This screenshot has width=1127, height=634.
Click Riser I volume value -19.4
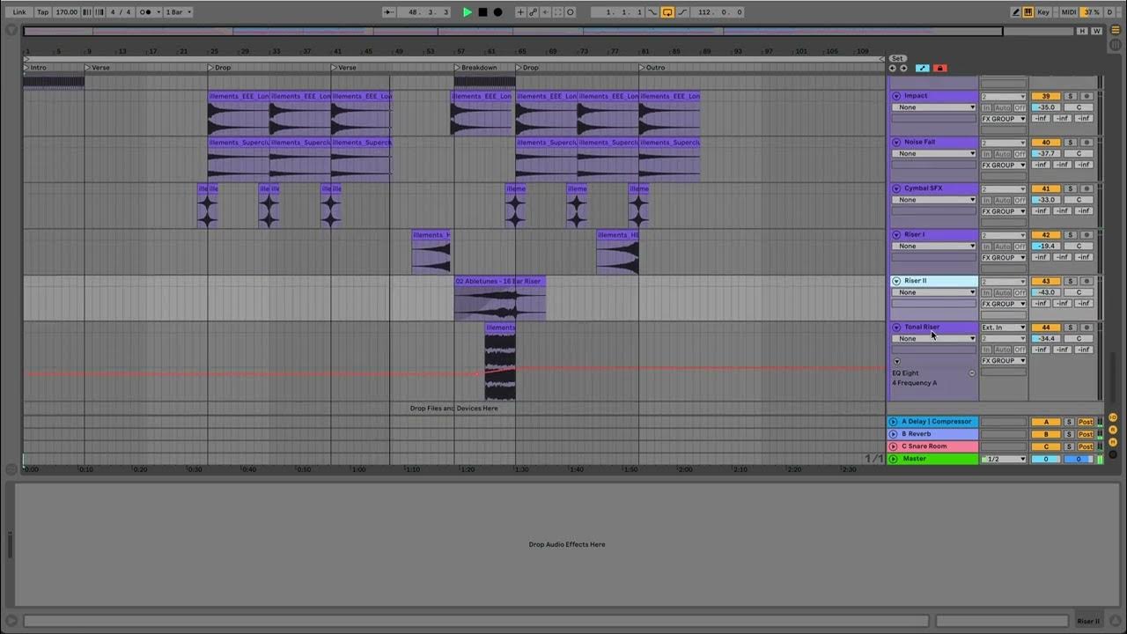click(1046, 247)
